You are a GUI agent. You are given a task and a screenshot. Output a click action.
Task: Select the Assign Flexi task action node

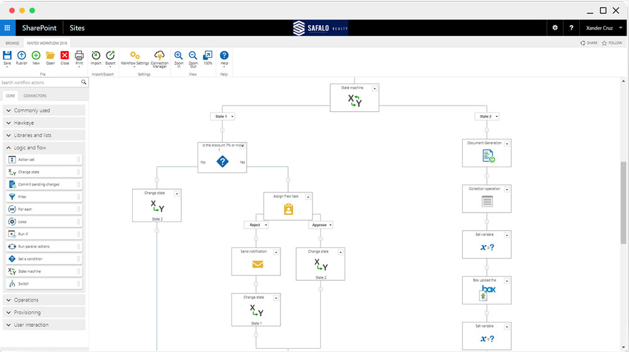[288, 206]
